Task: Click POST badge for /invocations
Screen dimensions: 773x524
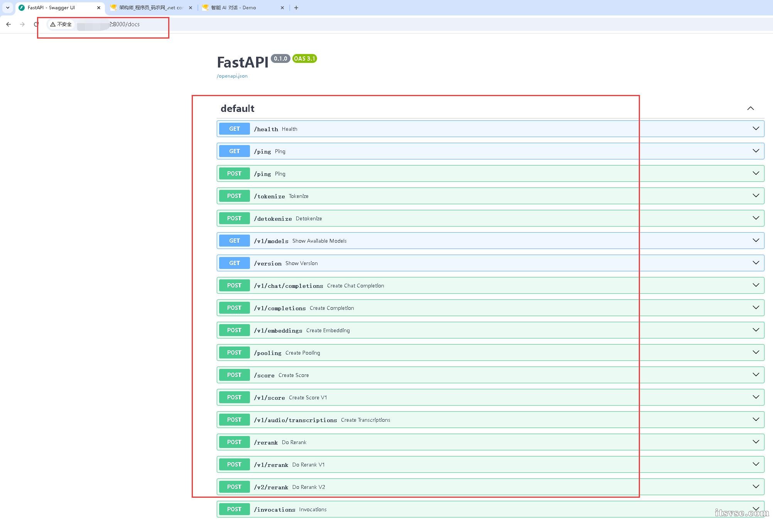Action: click(x=235, y=509)
